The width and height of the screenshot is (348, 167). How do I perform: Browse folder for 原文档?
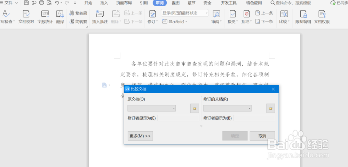(x=195, y=108)
